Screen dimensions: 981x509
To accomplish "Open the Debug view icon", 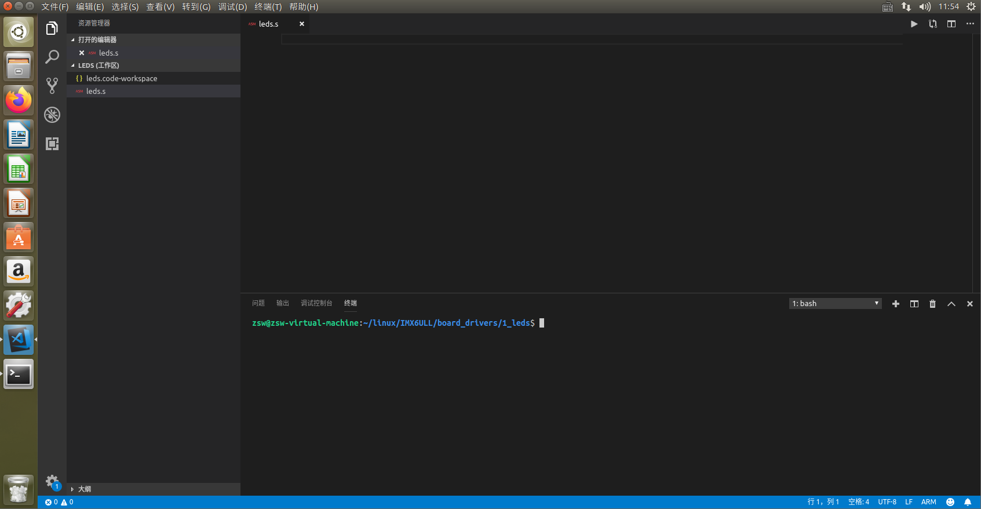I will click(x=52, y=115).
